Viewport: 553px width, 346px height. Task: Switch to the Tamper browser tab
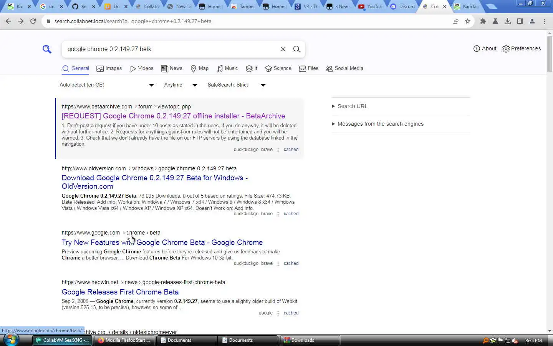pos(243,7)
